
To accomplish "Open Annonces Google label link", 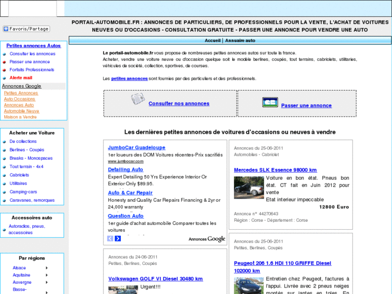I will (x=22, y=86).
